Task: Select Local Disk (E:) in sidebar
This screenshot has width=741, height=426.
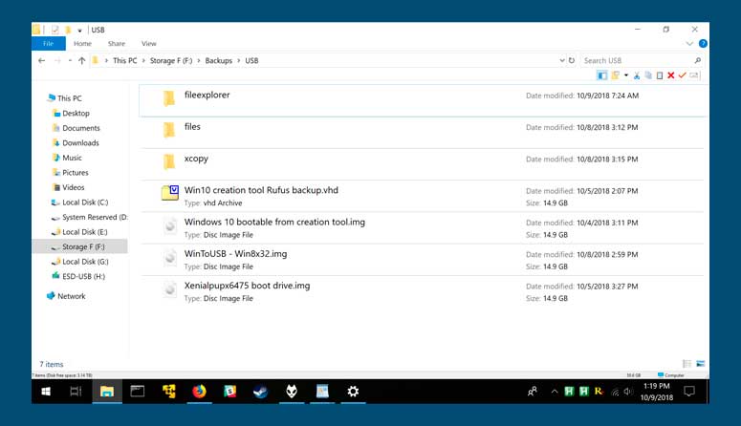Action: pyautogui.click(x=84, y=232)
